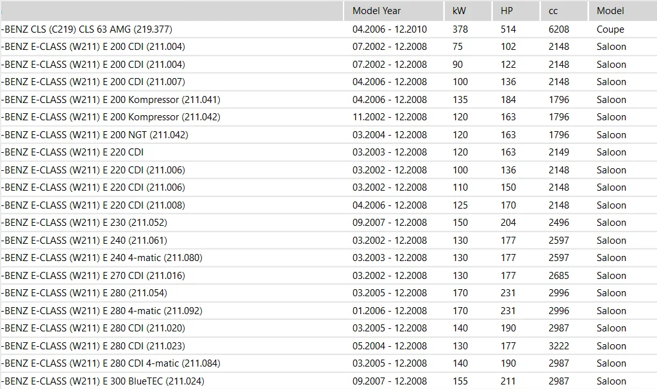Click the 2496 cc value

[559, 223]
